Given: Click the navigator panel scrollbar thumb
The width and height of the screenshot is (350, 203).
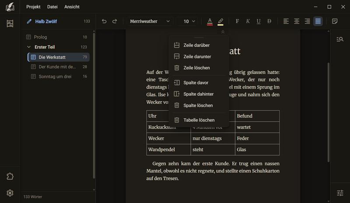Looking at the screenshot, I should click(x=94, y=105).
